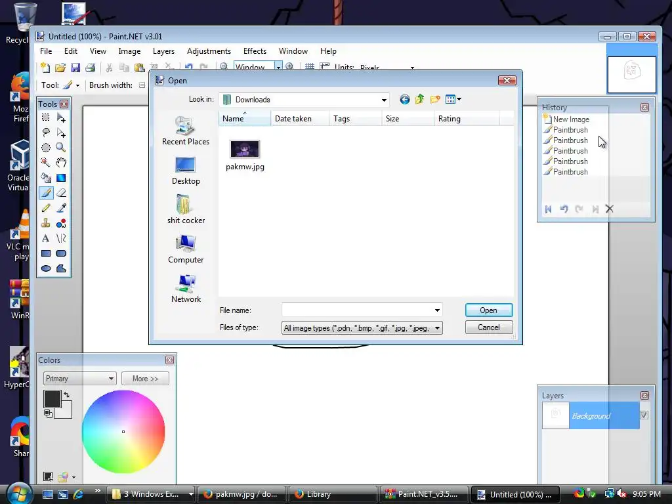Select the pakmw.jpg file thumbnail
The width and height of the screenshot is (672, 504).
pyautogui.click(x=245, y=149)
